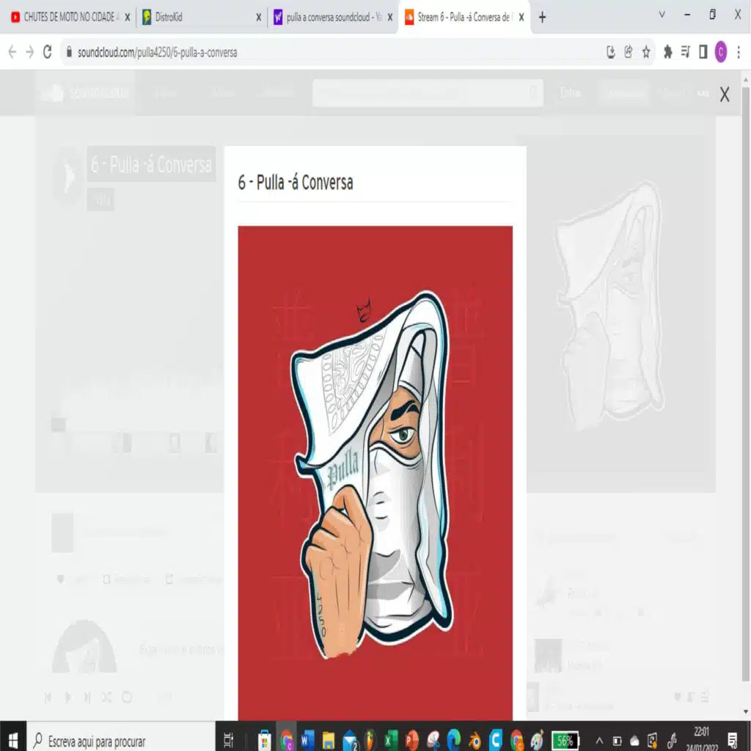Close the artwork overlay with the X
751x751 pixels.
tap(724, 94)
